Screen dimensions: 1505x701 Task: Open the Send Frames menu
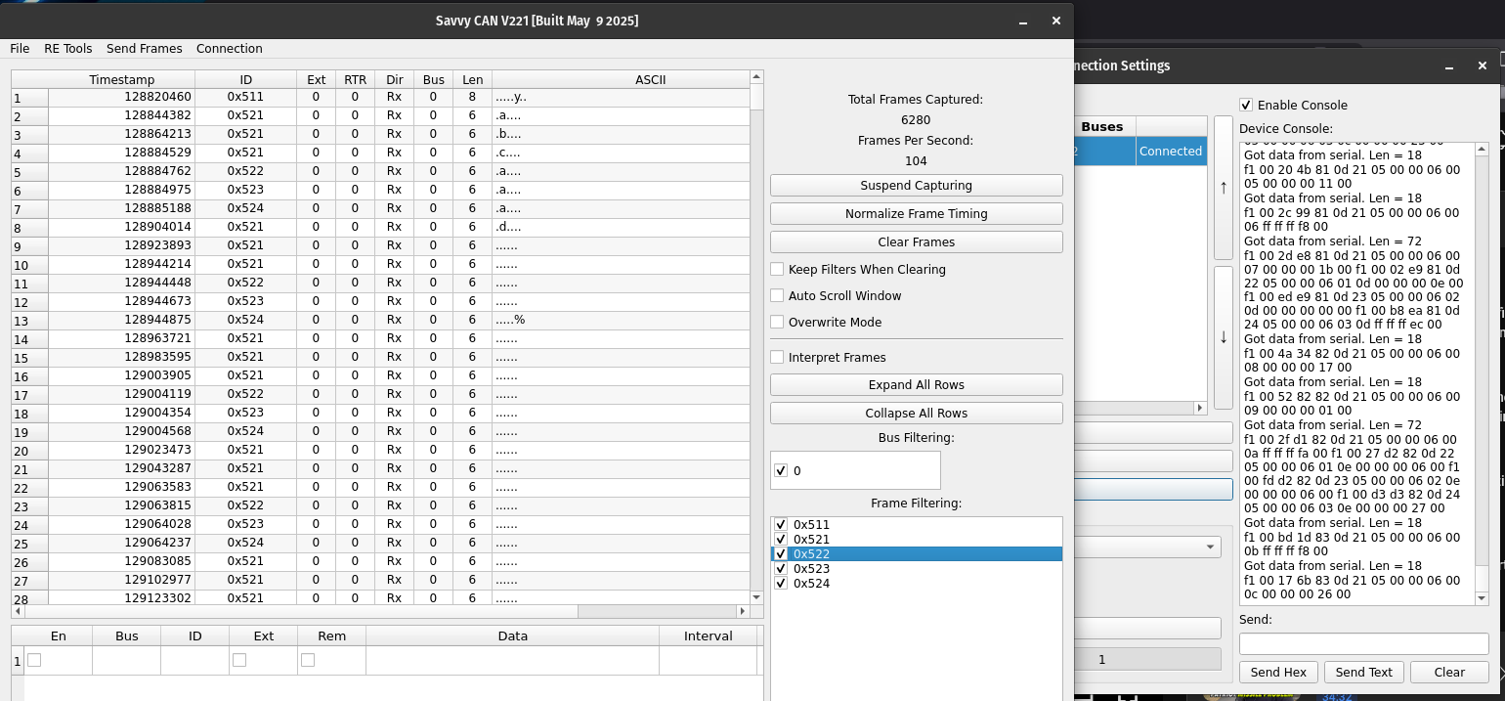(x=144, y=49)
